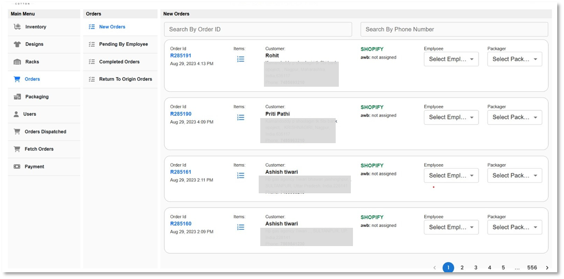Screen dimensions: 564x279
Task: Select the Orders Dispatched truck icon
Action: [x=17, y=132]
